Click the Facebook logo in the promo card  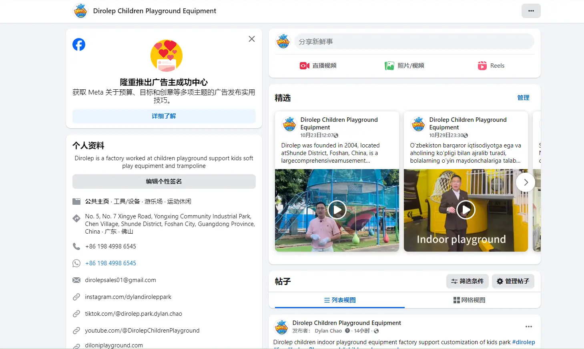[x=79, y=44]
